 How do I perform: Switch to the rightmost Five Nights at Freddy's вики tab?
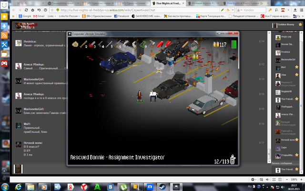coord(245,3)
